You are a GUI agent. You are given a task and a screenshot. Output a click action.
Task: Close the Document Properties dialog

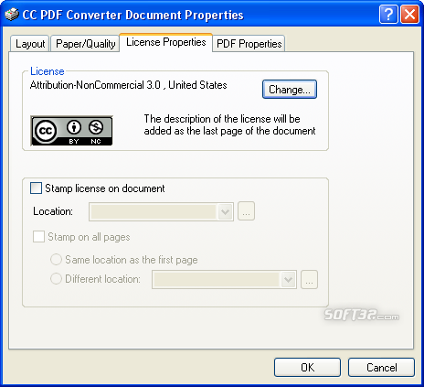[409, 15]
